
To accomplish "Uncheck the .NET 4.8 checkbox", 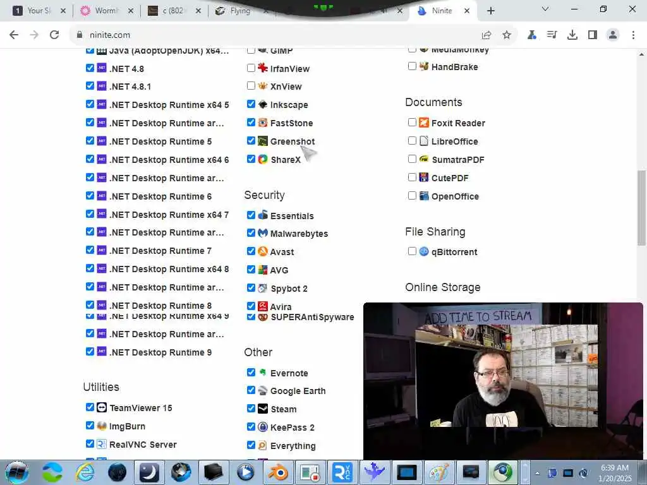I will tap(90, 68).
